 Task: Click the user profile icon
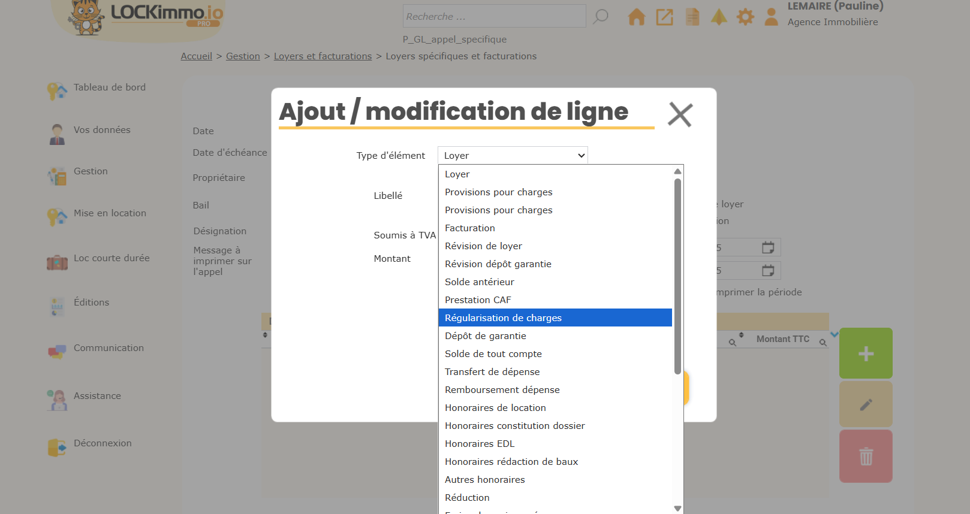pos(772,17)
